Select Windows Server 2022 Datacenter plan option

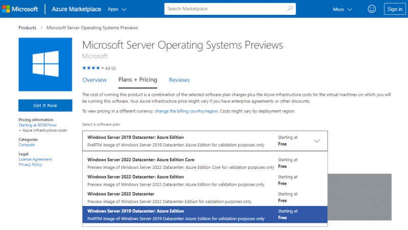pos(205,198)
